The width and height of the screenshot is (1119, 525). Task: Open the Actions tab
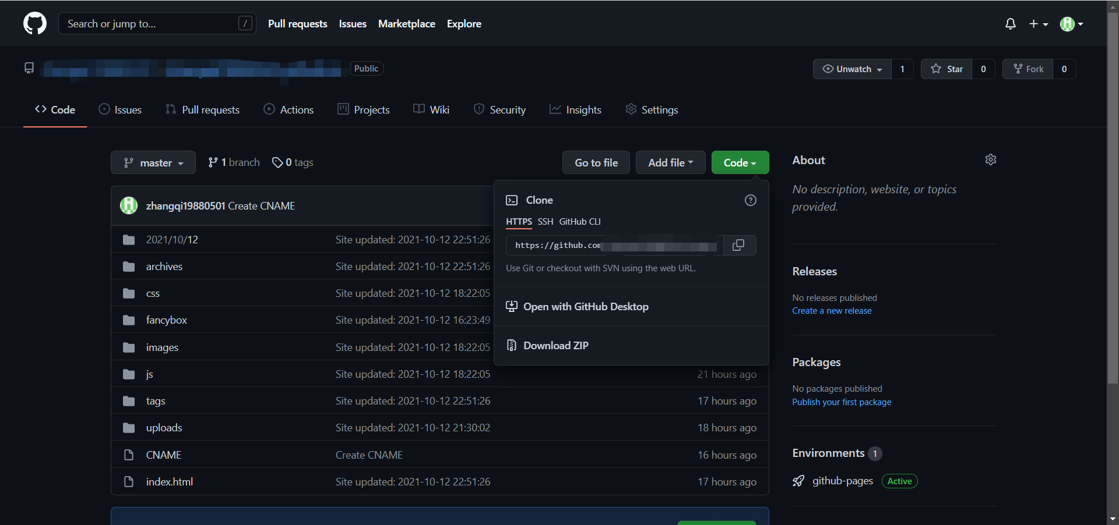[x=288, y=109]
